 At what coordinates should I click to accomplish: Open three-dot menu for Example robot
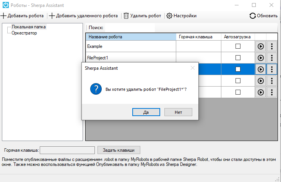271,46
